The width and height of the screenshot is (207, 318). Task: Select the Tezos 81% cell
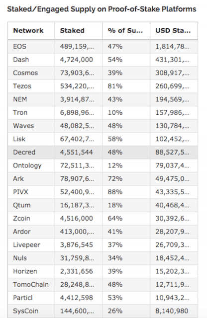(x=126, y=86)
